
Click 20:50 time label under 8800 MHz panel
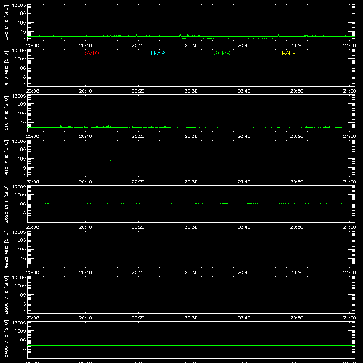click(297, 318)
